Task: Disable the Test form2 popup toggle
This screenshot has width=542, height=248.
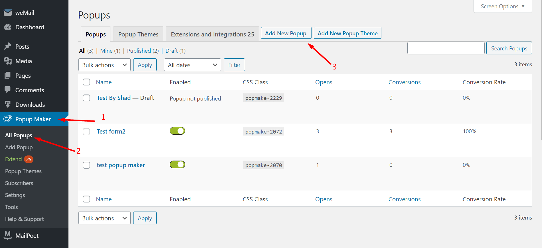Action: point(177,131)
